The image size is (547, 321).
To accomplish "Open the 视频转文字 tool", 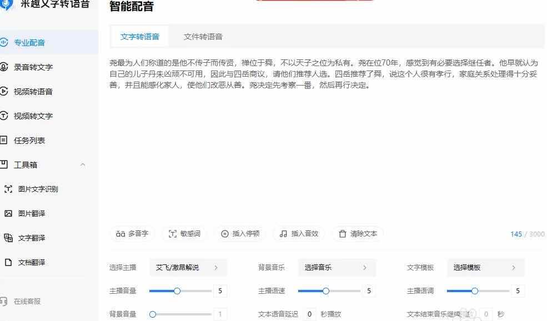I will (x=33, y=116).
